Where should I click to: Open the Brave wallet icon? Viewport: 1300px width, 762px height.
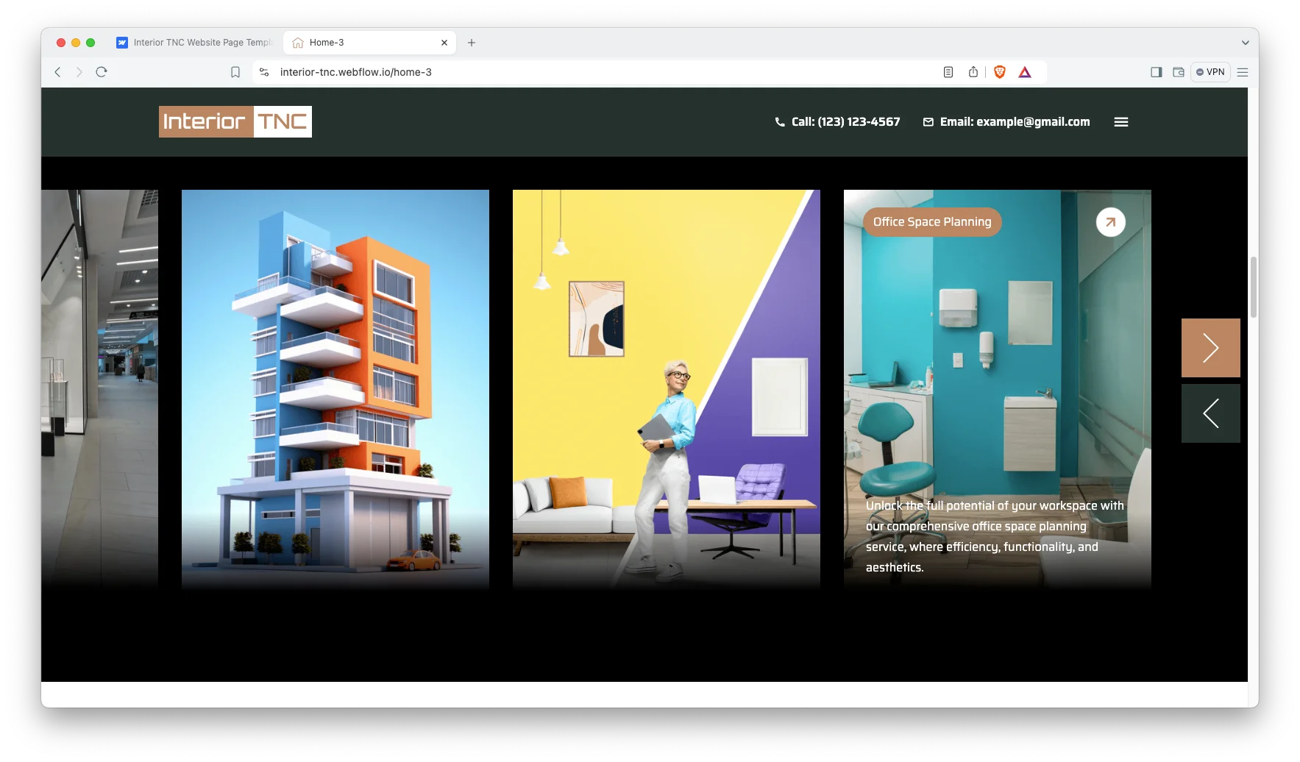1178,72
